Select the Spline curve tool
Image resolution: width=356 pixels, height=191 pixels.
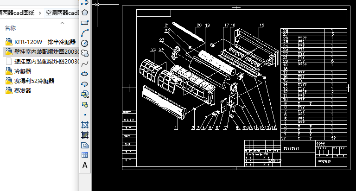tap(85, 64)
